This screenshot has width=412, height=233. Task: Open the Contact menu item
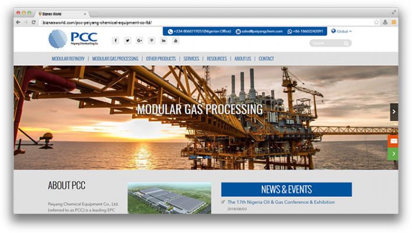coord(266,58)
